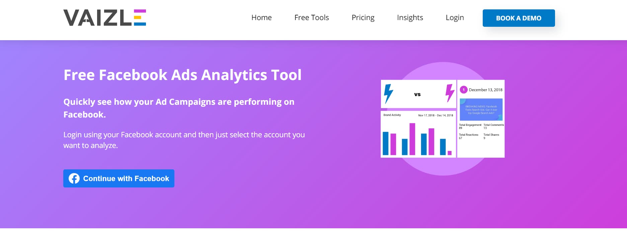627x238 pixels.
Task: Open the Home menu item
Action: pos(261,17)
